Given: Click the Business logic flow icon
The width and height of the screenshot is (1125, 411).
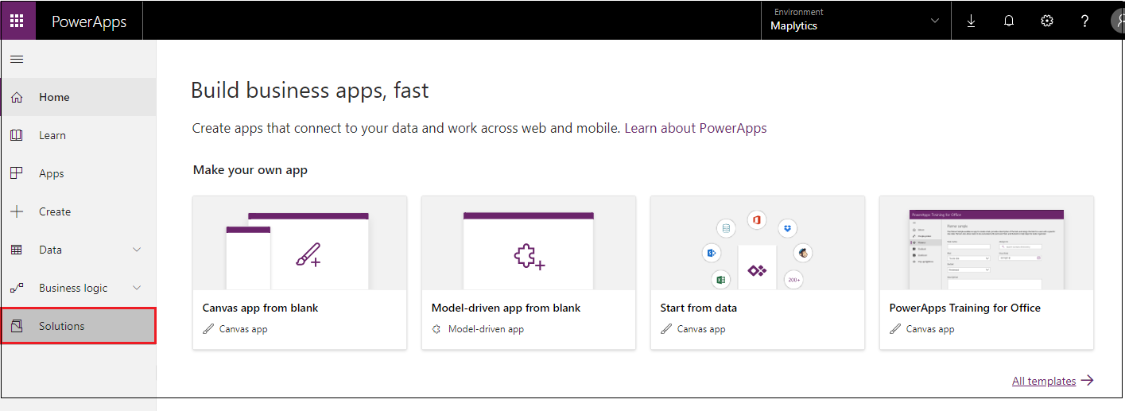Looking at the screenshot, I should [x=17, y=288].
